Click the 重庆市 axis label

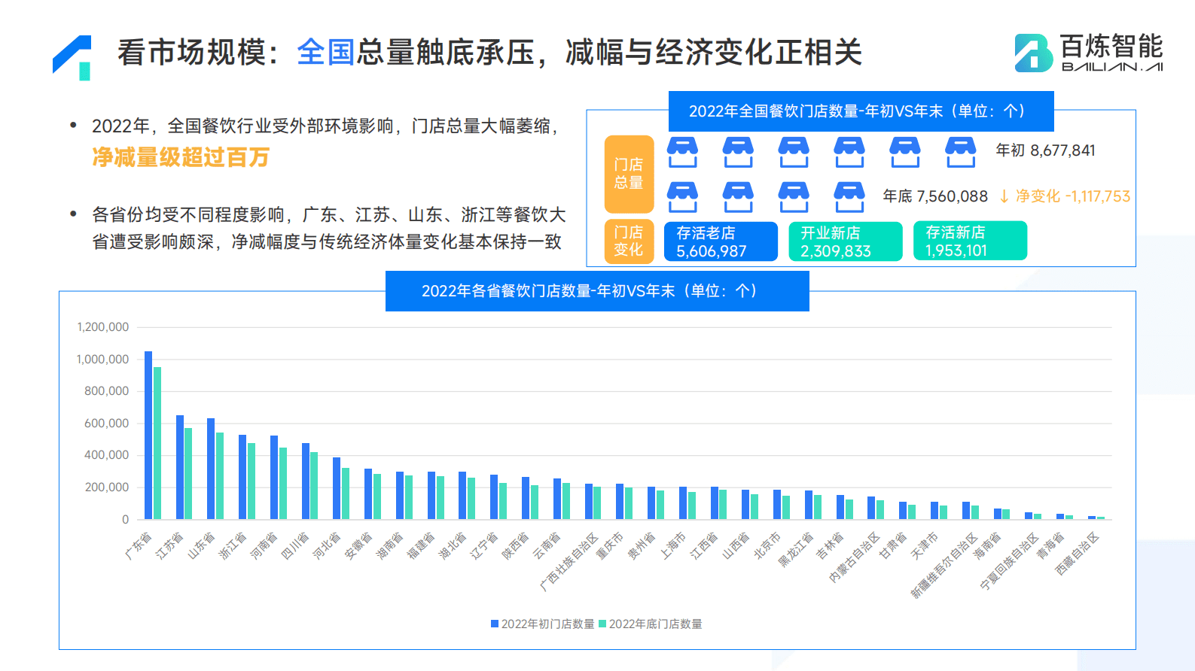point(610,546)
